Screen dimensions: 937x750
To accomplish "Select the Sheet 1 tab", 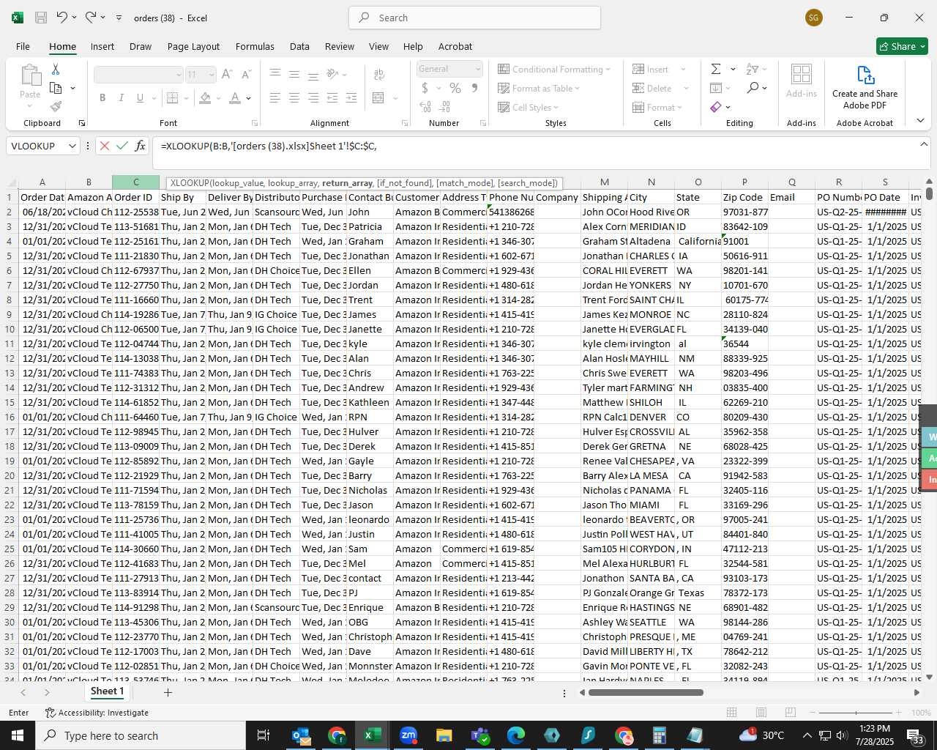I will pyautogui.click(x=107, y=691).
